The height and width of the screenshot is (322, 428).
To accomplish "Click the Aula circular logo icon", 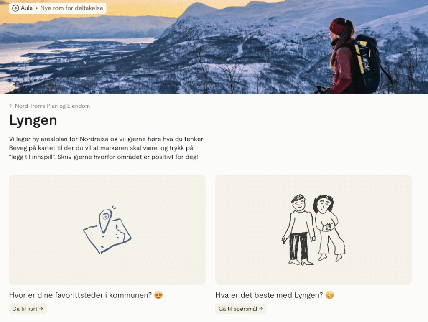I will pos(15,8).
